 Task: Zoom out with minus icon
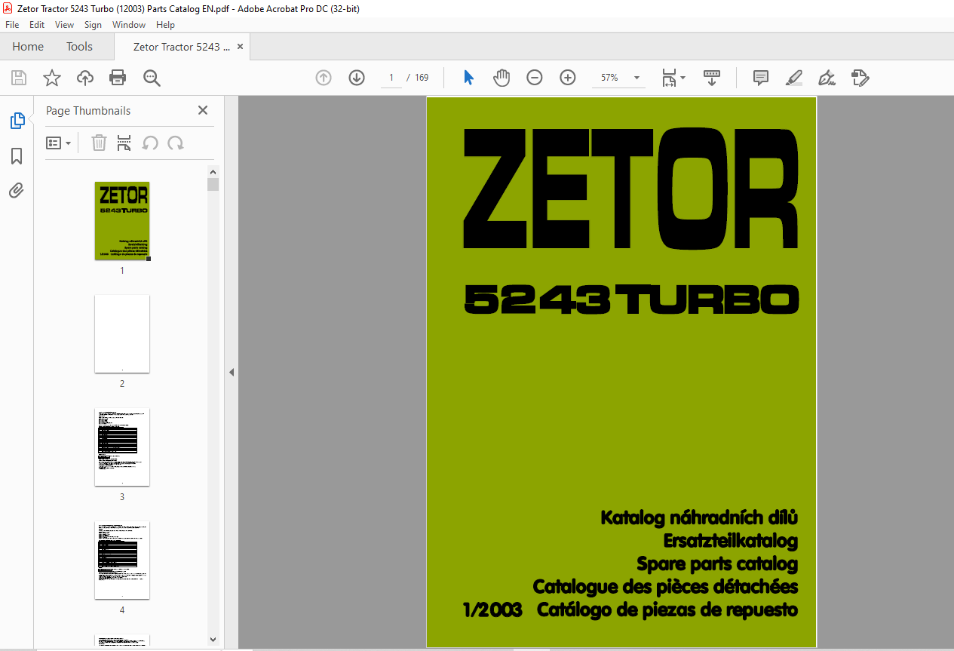[x=535, y=78]
